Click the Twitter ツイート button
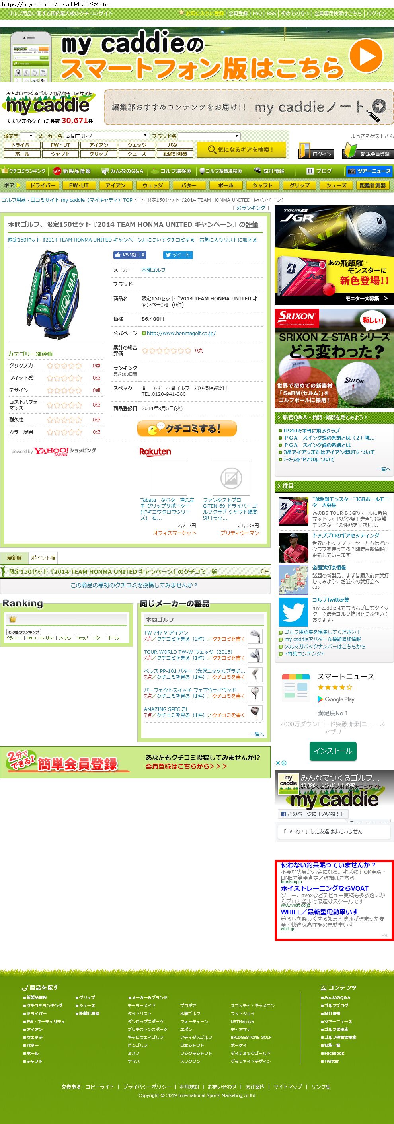 tap(177, 255)
